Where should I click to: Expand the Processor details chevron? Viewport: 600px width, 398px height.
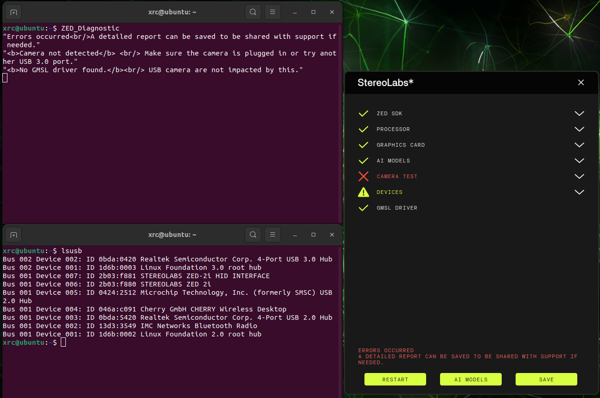click(579, 129)
